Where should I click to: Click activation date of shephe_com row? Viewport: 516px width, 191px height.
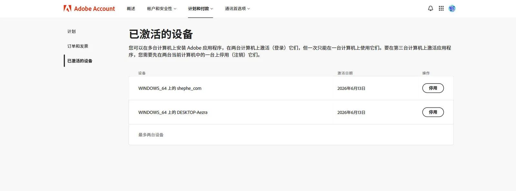[351, 88]
